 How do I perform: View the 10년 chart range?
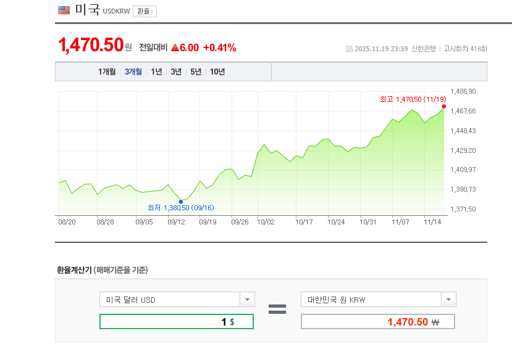(217, 72)
